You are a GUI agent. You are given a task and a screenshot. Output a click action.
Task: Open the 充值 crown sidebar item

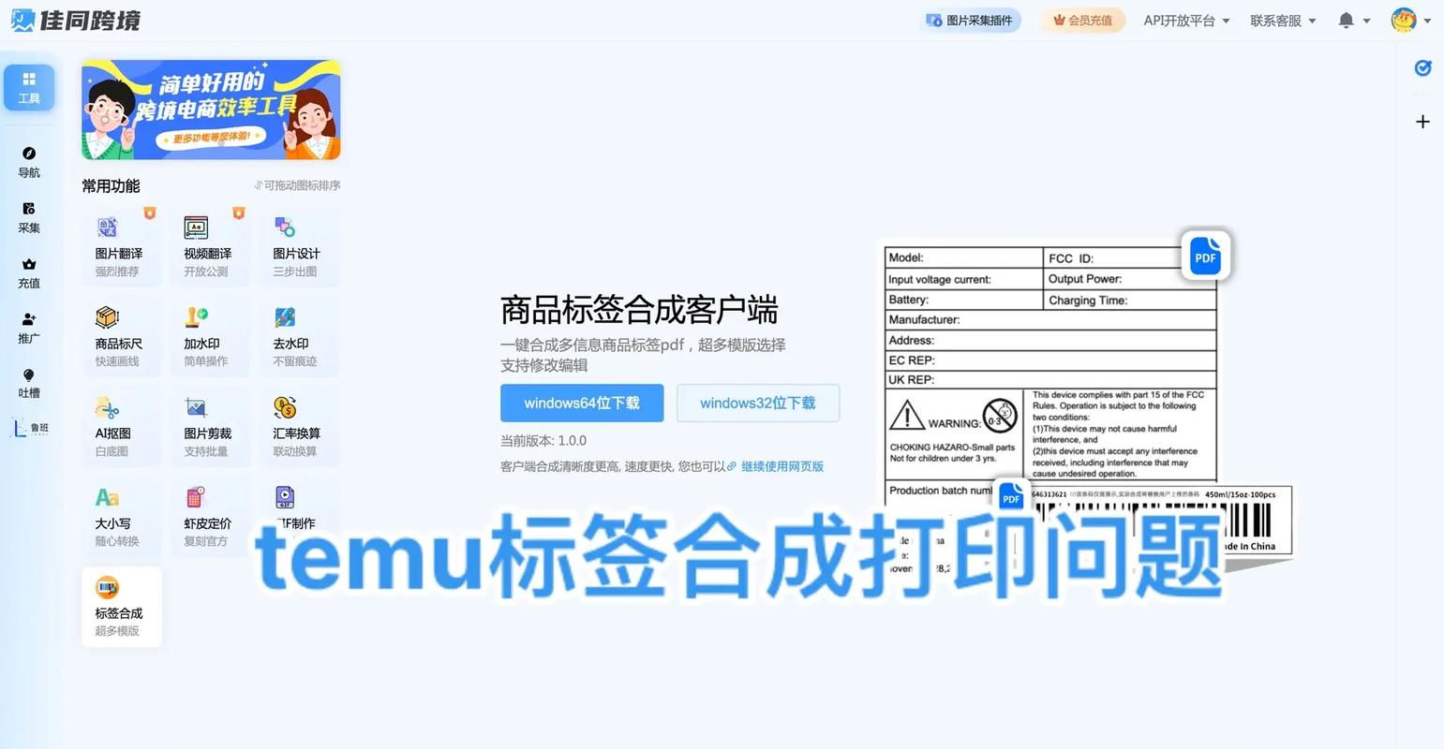pyautogui.click(x=29, y=272)
